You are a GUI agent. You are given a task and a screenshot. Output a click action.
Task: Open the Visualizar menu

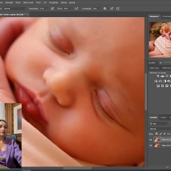click(53, 3)
